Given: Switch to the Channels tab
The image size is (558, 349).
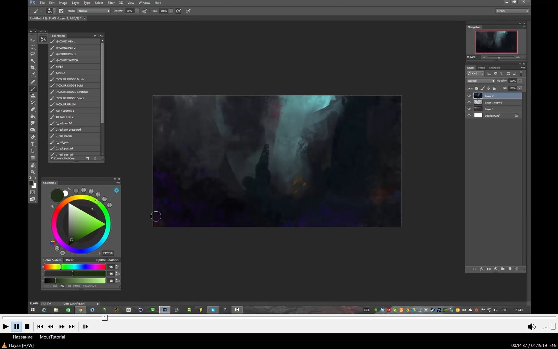Looking at the screenshot, I should pyautogui.click(x=494, y=68).
